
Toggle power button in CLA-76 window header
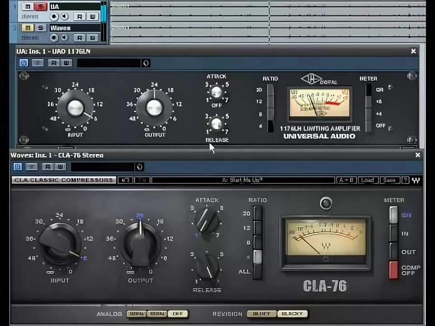(x=18, y=167)
